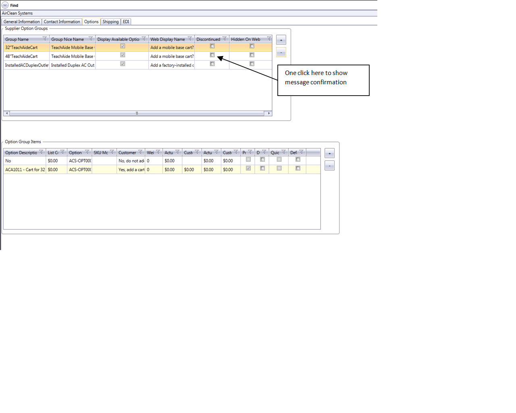Collapse the Find panel chevron

coord(5,5)
